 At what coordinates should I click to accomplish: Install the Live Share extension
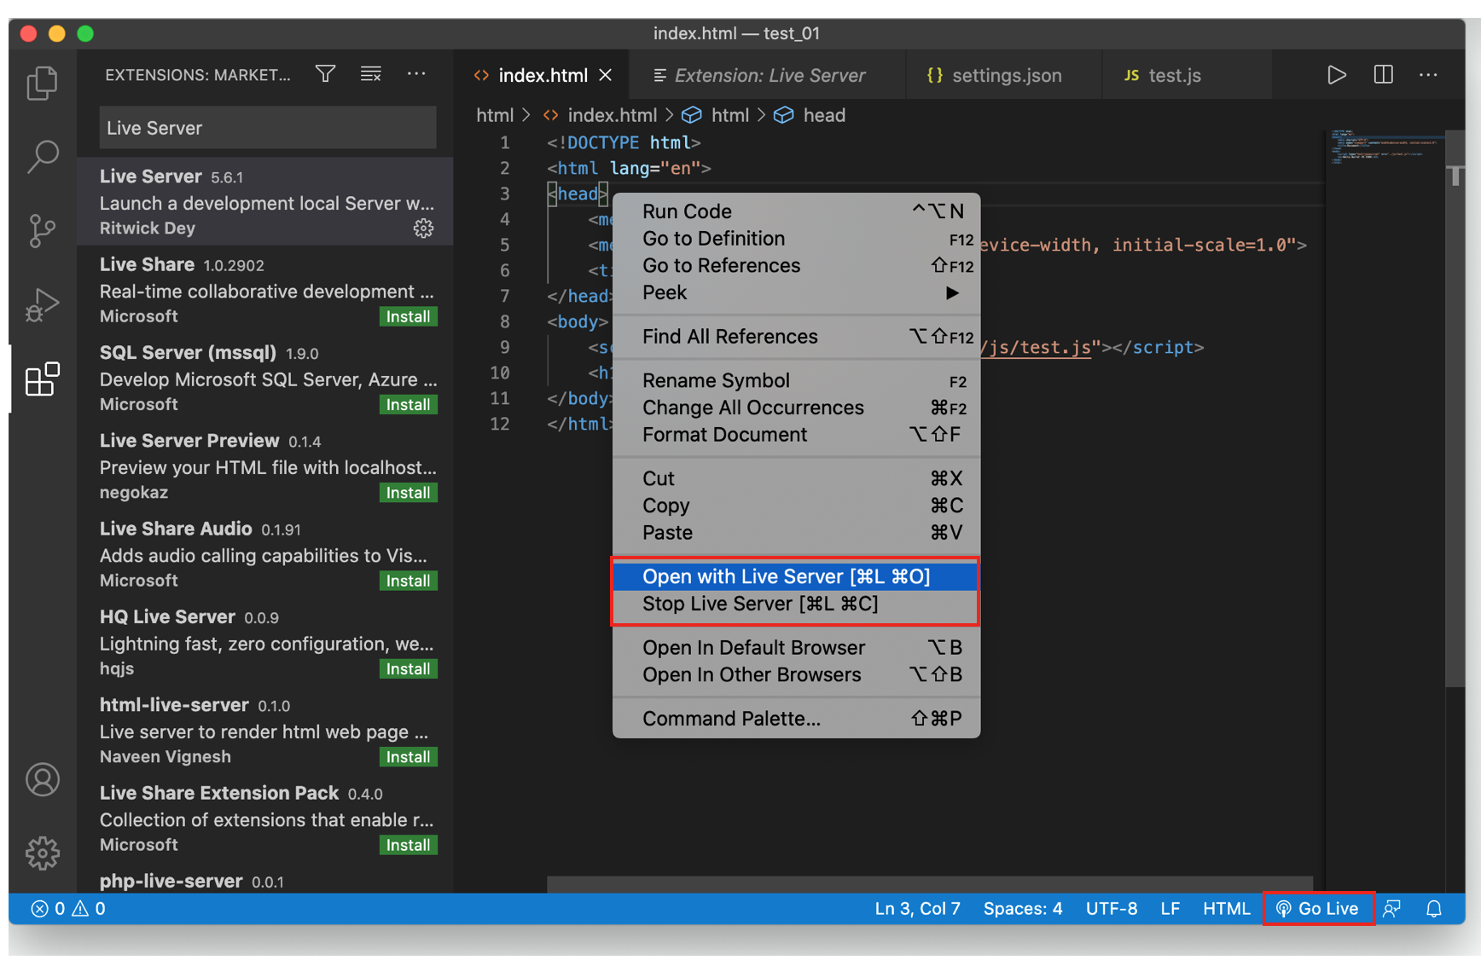point(408,316)
